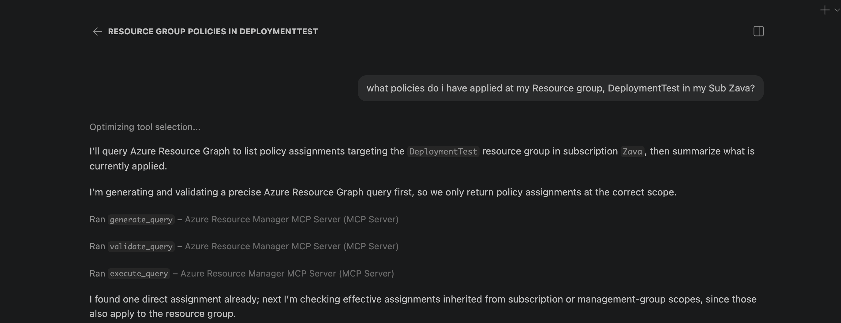Click the user message about DeploymentTest policies
This screenshot has height=323, width=841.
[x=561, y=88]
